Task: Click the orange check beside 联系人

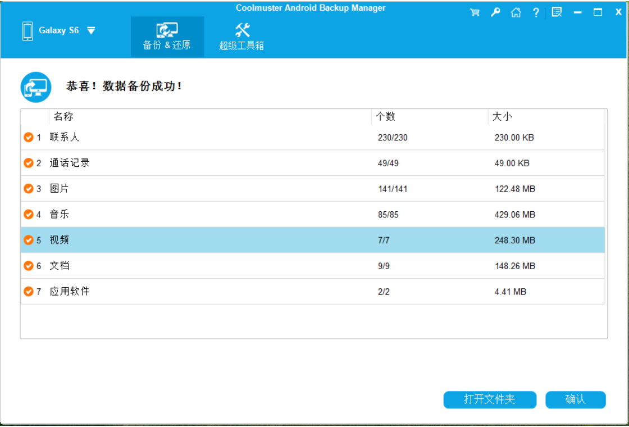Action: pyautogui.click(x=29, y=137)
